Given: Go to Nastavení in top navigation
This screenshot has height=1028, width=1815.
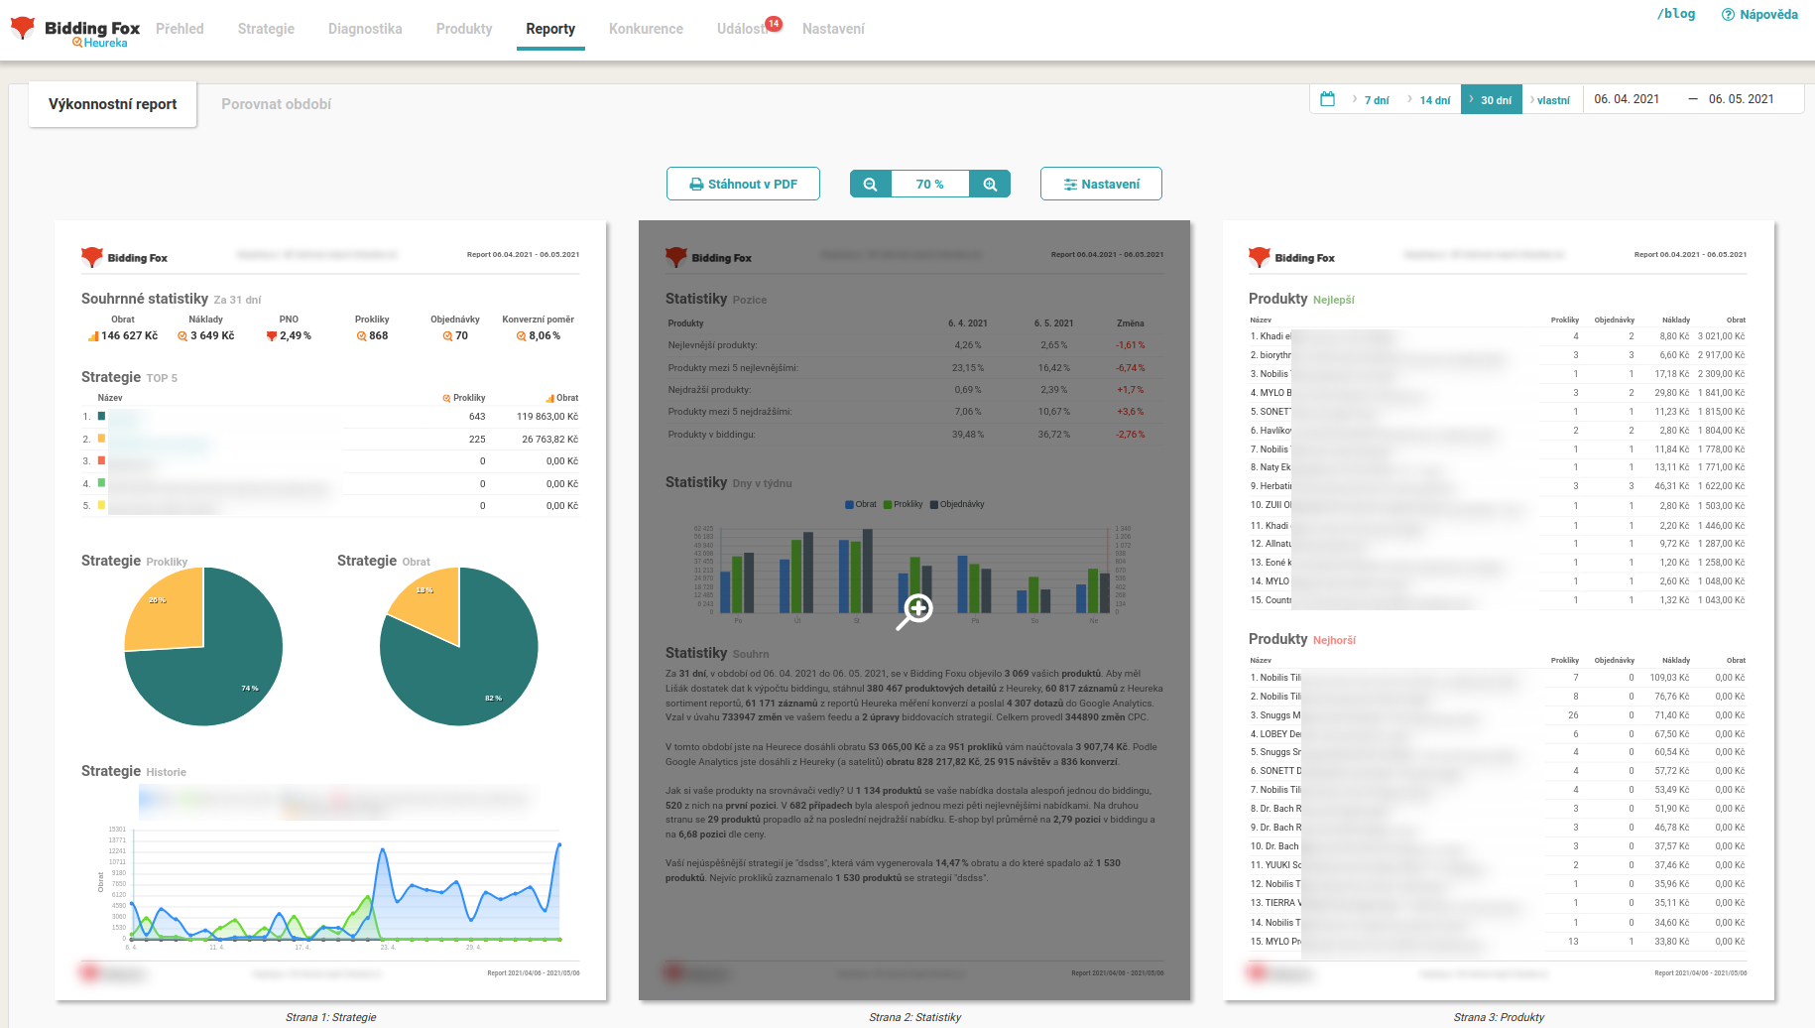Looking at the screenshot, I should (x=833, y=29).
